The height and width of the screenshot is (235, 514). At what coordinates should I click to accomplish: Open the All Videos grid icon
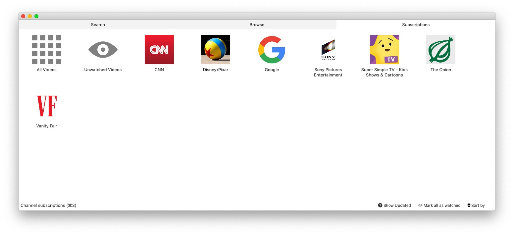(x=47, y=50)
